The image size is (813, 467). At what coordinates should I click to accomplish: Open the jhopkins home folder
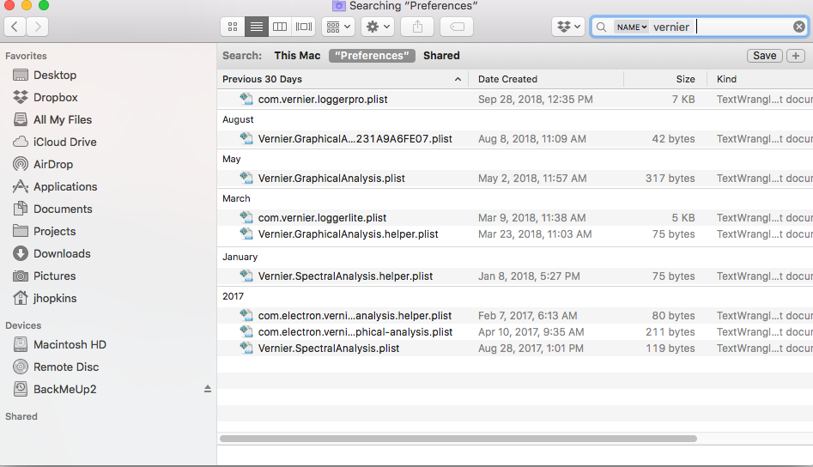[55, 298]
